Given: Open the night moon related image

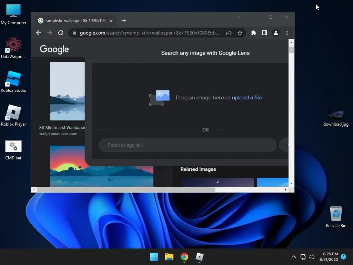Looking at the screenshot, I should (217, 182).
